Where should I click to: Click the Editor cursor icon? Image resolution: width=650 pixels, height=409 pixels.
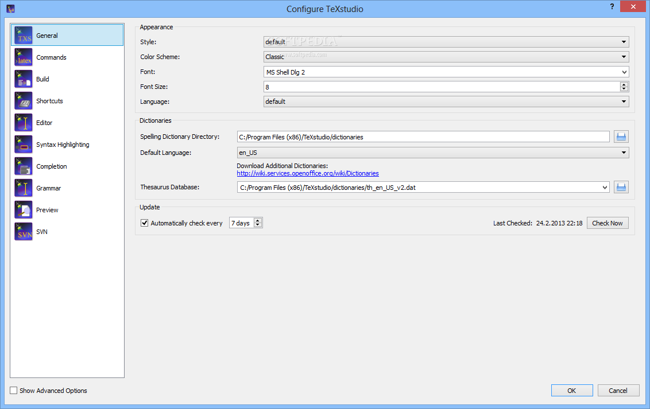point(23,123)
